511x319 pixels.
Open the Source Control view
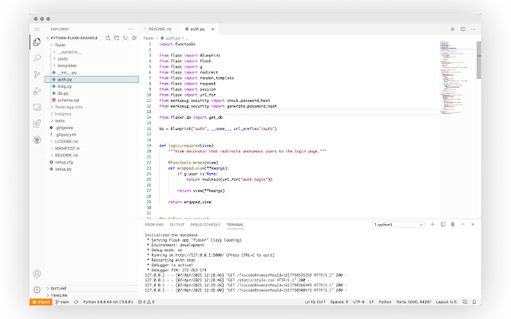point(37,74)
